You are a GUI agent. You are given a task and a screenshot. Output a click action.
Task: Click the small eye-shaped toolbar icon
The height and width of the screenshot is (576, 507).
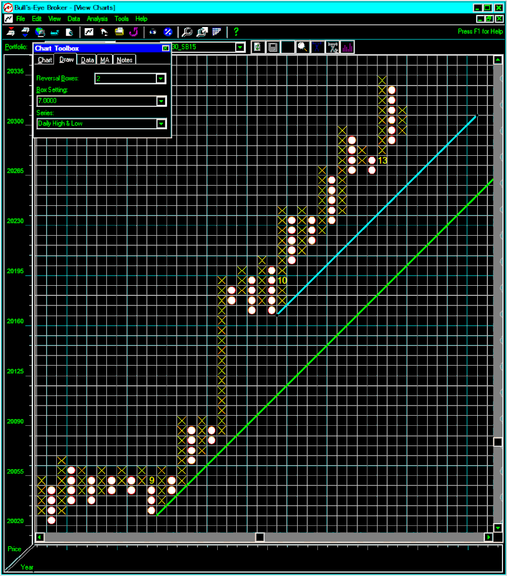[153, 32]
